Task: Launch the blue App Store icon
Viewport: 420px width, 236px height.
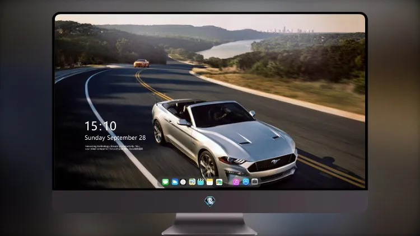Action: click(246, 182)
